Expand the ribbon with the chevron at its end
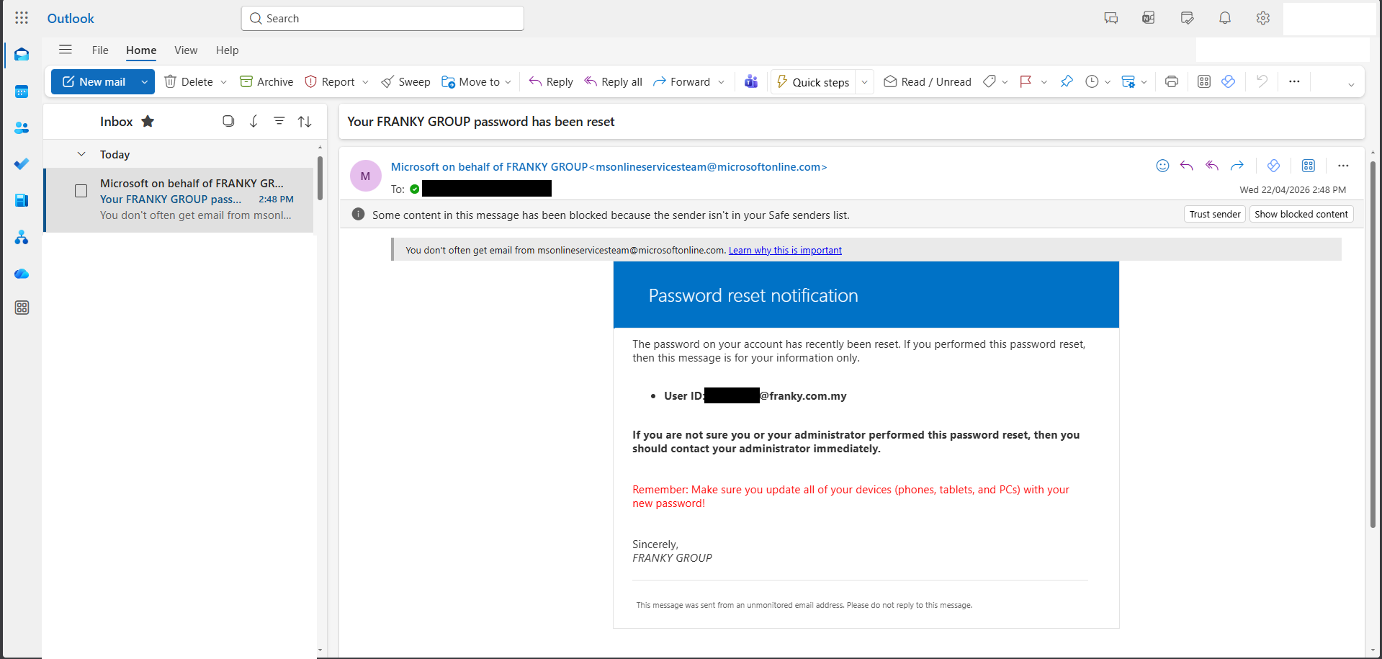1382x659 pixels. (1351, 84)
